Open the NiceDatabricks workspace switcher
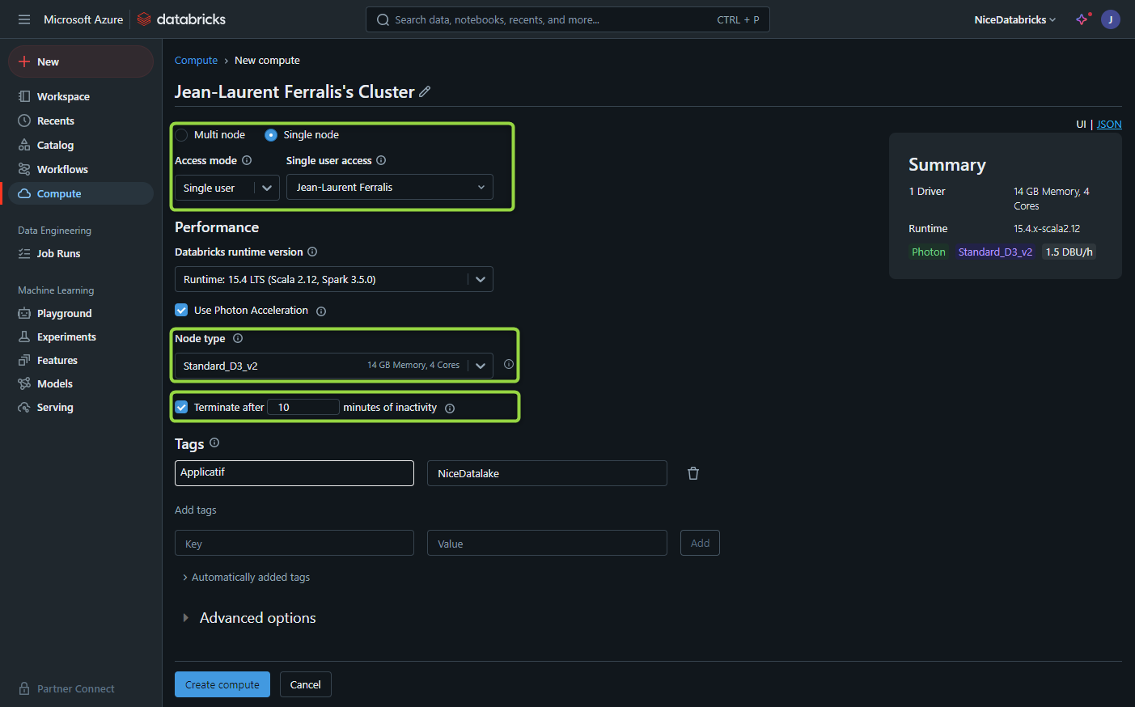Viewport: 1135px width, 707px height. tap(1015, 19)
